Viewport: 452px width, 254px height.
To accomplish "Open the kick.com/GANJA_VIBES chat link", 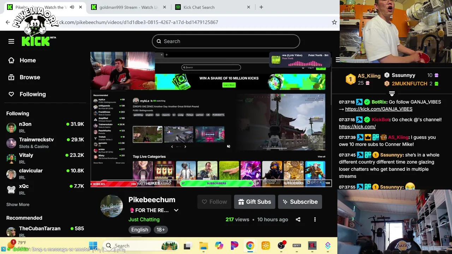I will 379,109.
